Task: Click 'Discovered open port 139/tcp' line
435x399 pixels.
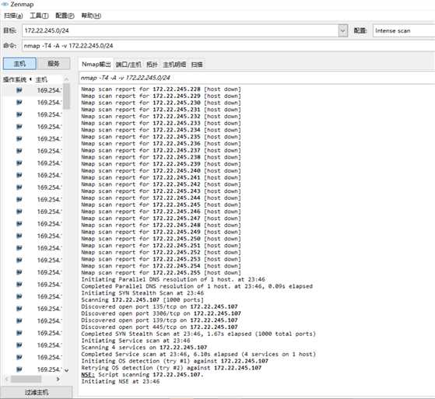Action: click(160, 320)
